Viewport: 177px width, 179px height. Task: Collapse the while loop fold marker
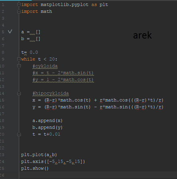pos(19,59)
